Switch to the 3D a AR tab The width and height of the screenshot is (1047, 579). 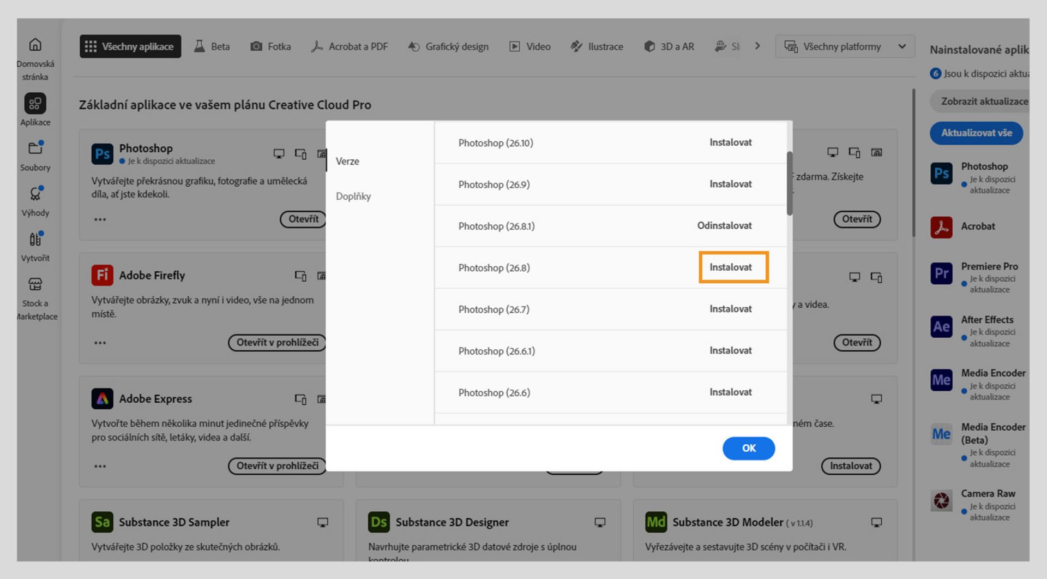click(x=669, y=46)
